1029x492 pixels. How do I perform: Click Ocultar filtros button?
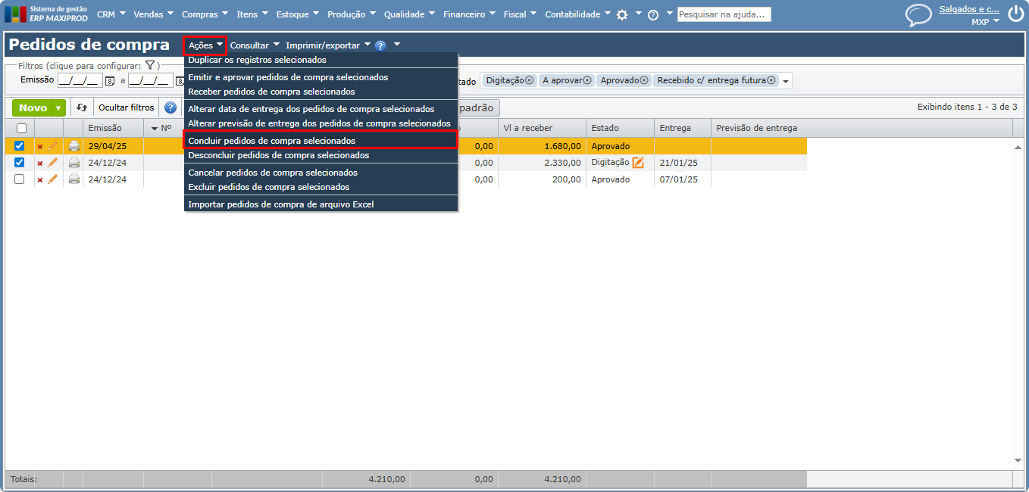click(x=127, y=107)
